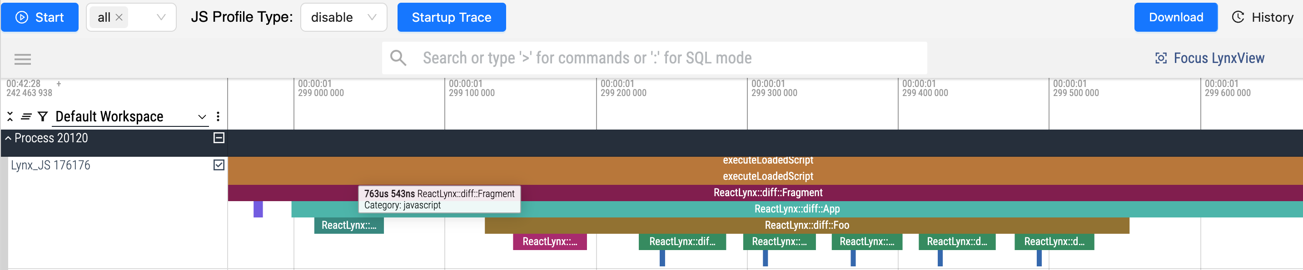Screen dimensions: 1303x270
Task: Remove the 'all' tag with its x
Action: (x=119, y=17)
